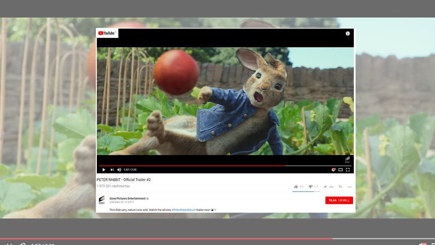The width and height of the screenshot is (435, 245).
Task: Enter fullscreen mode
Action: (x=348, y=169)
